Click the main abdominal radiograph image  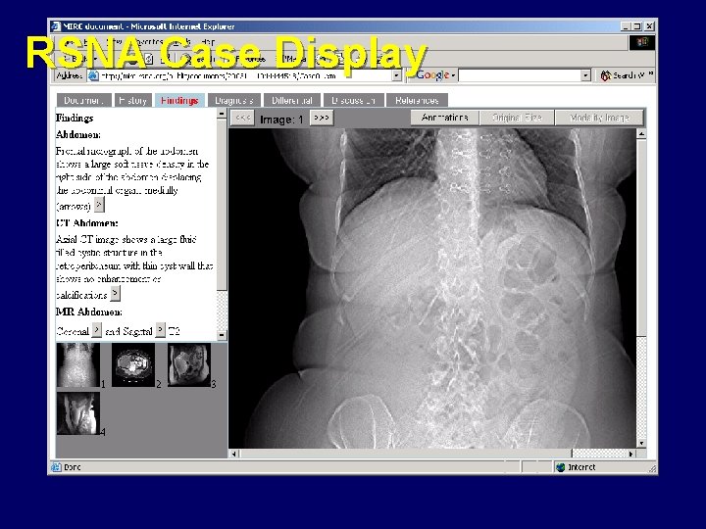432,288
